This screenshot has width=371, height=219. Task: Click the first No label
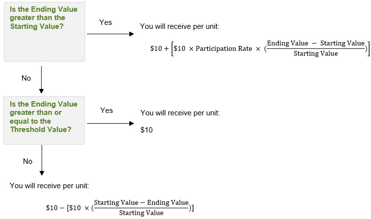coord(26,78)
